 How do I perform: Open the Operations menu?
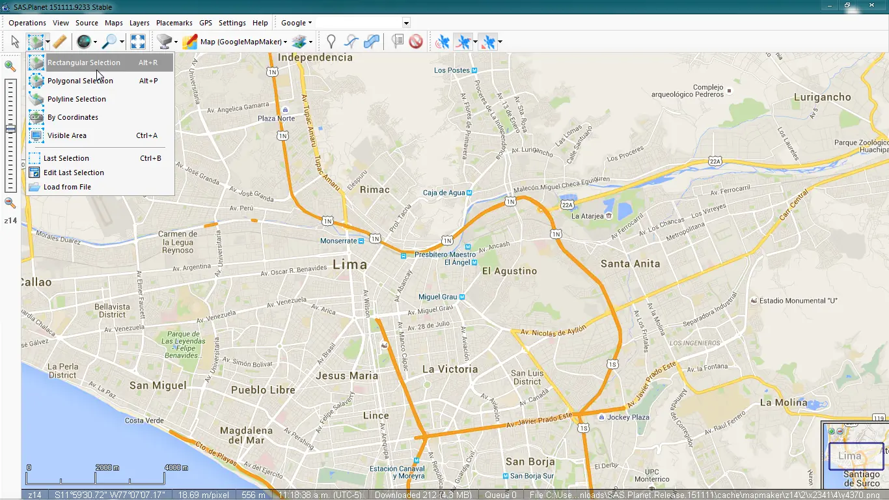27,23
